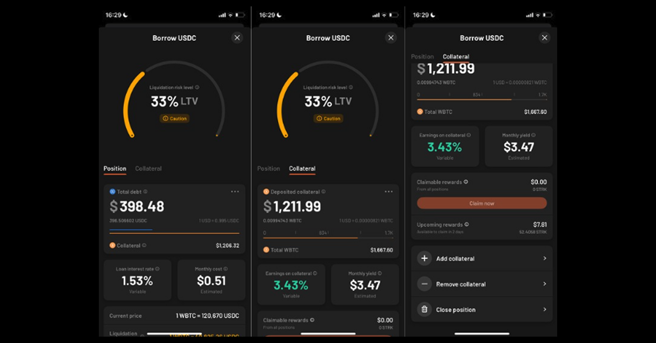Show Deposited collateral info tooltip
656x343 pixels.
(324, 192)
